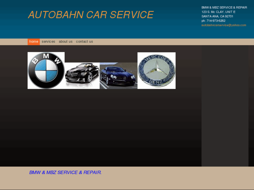Click the AUTOBAHN CAR SERVICE site title
The width and height of the screenshot is (254, 190).
click(91, 15)
